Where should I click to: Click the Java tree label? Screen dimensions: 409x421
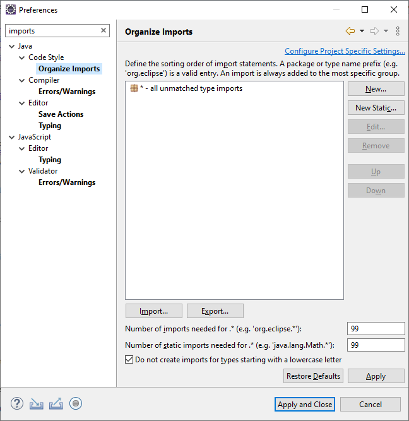pyautogui.click(x=25, y=46)
